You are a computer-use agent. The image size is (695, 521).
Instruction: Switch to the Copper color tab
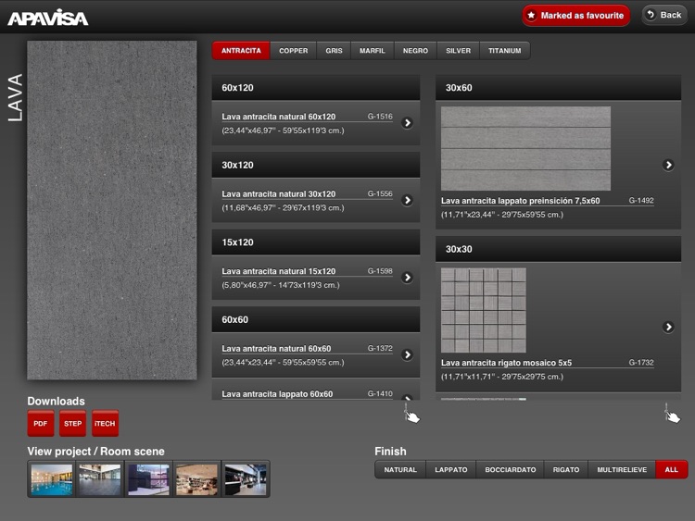click(294, 51)
